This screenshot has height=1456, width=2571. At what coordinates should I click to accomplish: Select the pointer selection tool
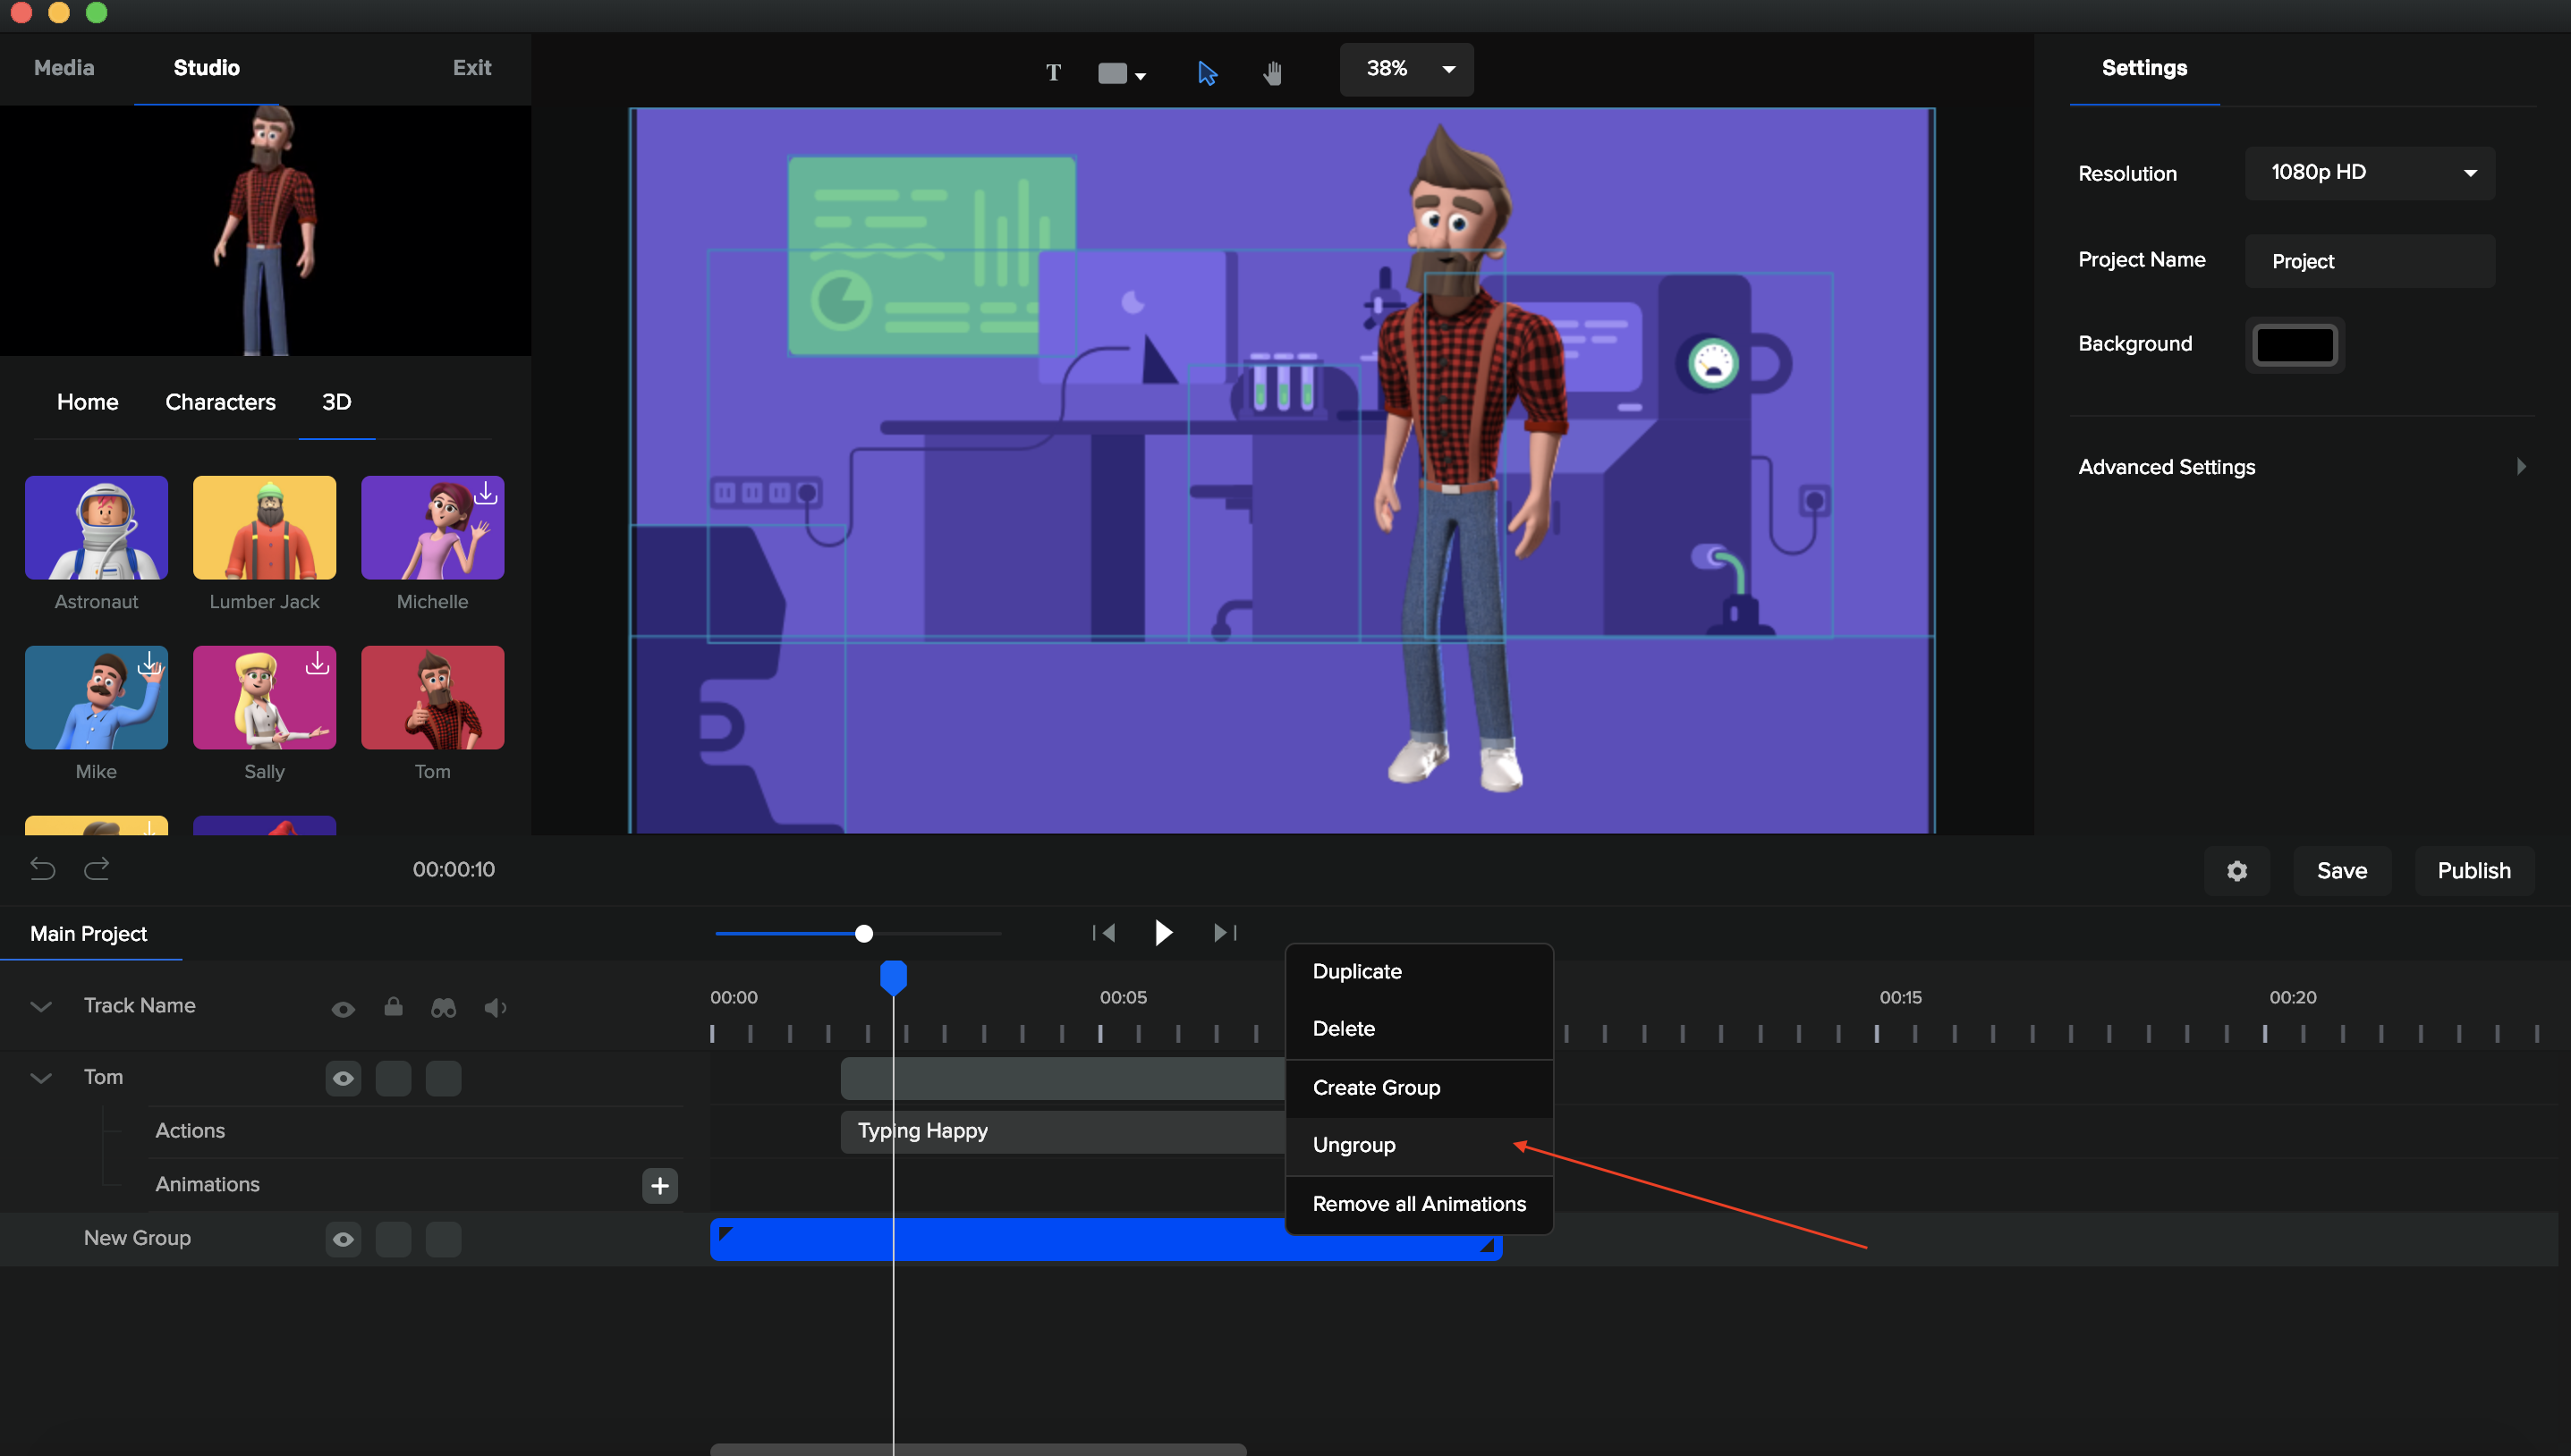pyautogui.click(x=1207, y=72)
